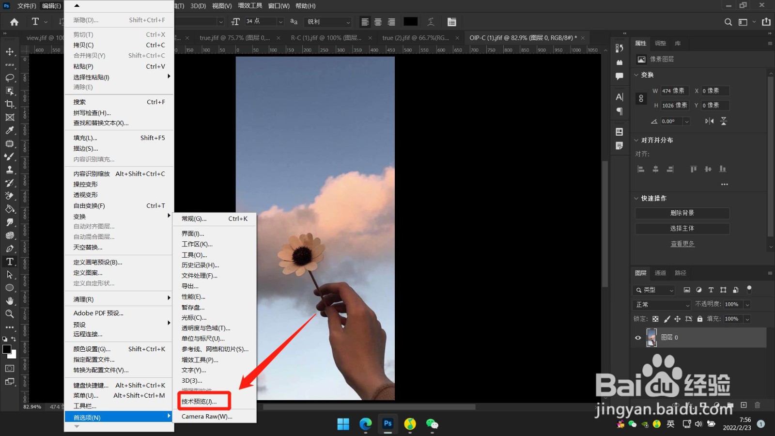Open Photoshop from the Windows taskbar
Image resolution: width=775 pixels, height=436 pixels.
388,424
